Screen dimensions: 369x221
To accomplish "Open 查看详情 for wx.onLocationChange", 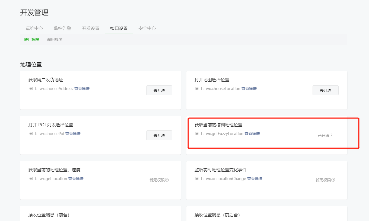I will click(x=255, y=179).
